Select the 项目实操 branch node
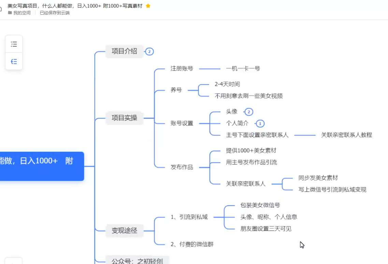This screenshot has height=264, width=388. coord(124,118)
